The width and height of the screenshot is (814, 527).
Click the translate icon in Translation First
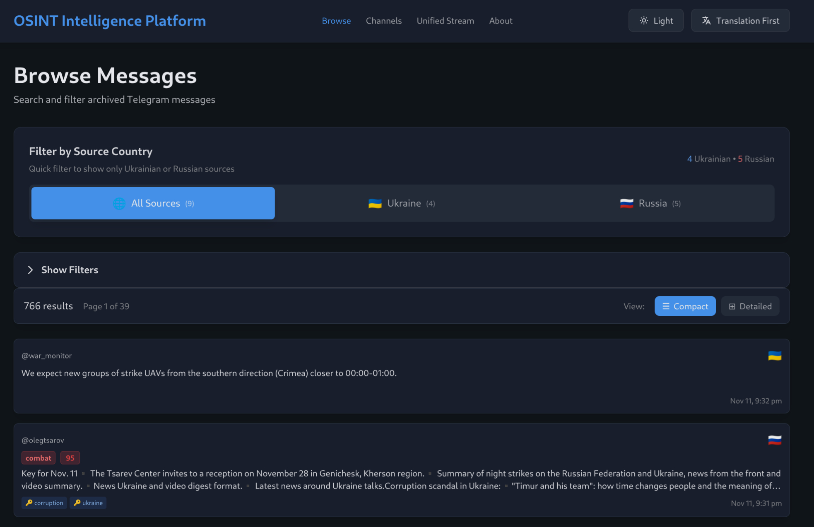[x=706, y=21]
